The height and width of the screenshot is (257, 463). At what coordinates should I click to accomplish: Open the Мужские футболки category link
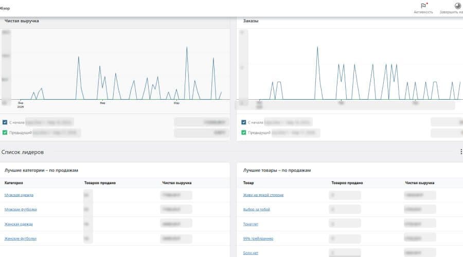point(21,210)
